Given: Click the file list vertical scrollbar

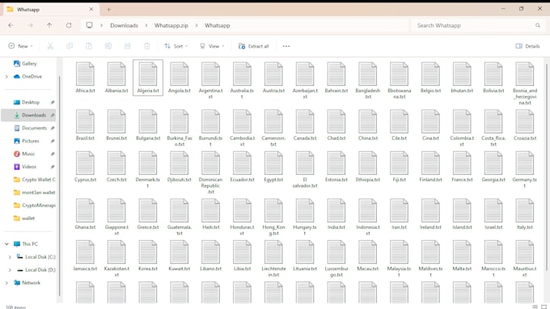Looking at the screenshot, I should [x=547, y=168].
